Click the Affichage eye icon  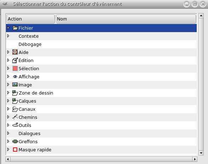[x=15, y=77]
